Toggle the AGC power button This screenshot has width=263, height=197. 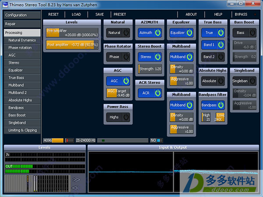tap(118, 81)
